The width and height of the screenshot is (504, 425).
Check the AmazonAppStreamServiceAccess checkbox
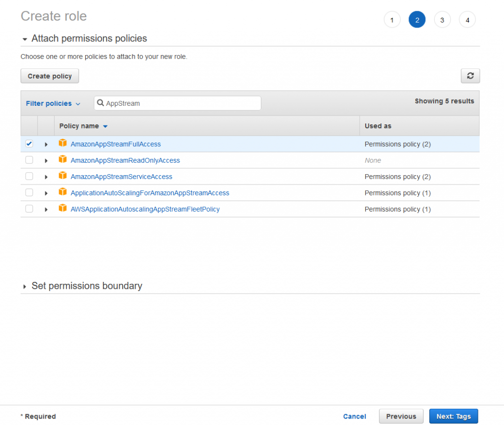click(x=29, y=177)
